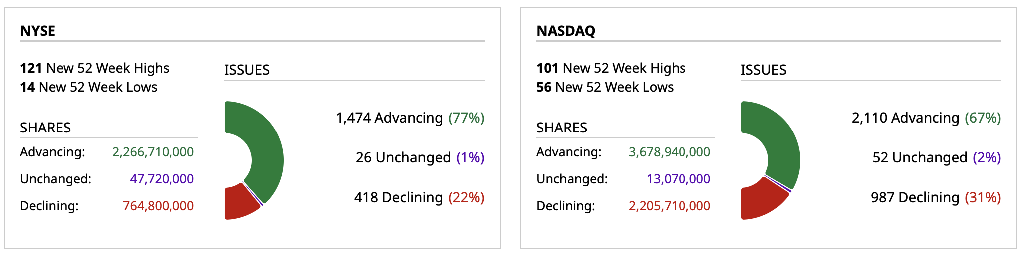Screen dimensions: 1023x262
Task: Click NASDAQ 56 New 52 Week Lows
Action: coord(605,87)
